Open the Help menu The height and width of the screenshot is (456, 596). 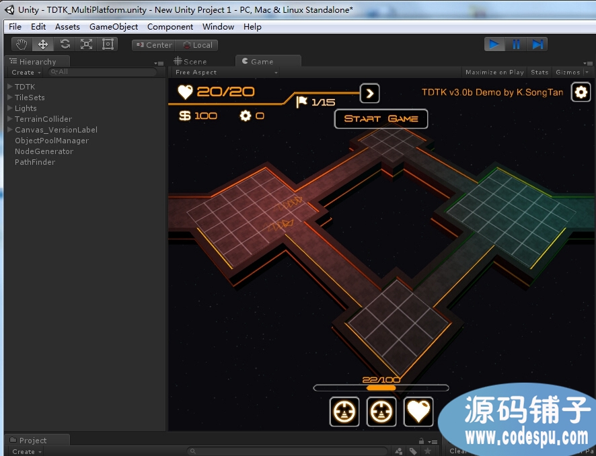(252, 27)
